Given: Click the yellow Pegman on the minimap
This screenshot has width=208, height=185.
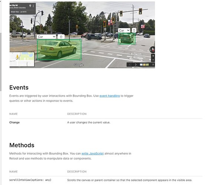Looking at the screenshot, I should [x=17, y=57].
